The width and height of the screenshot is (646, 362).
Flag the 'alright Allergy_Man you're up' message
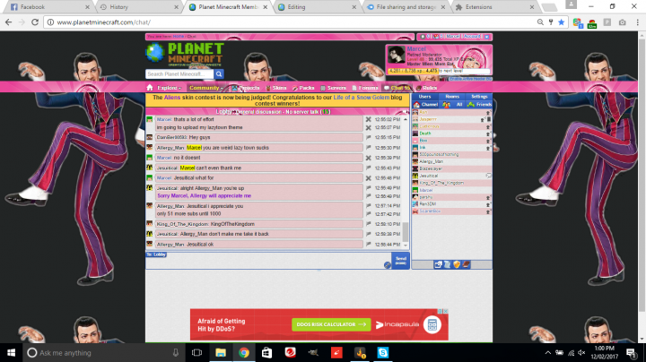(x=369, y=188)
